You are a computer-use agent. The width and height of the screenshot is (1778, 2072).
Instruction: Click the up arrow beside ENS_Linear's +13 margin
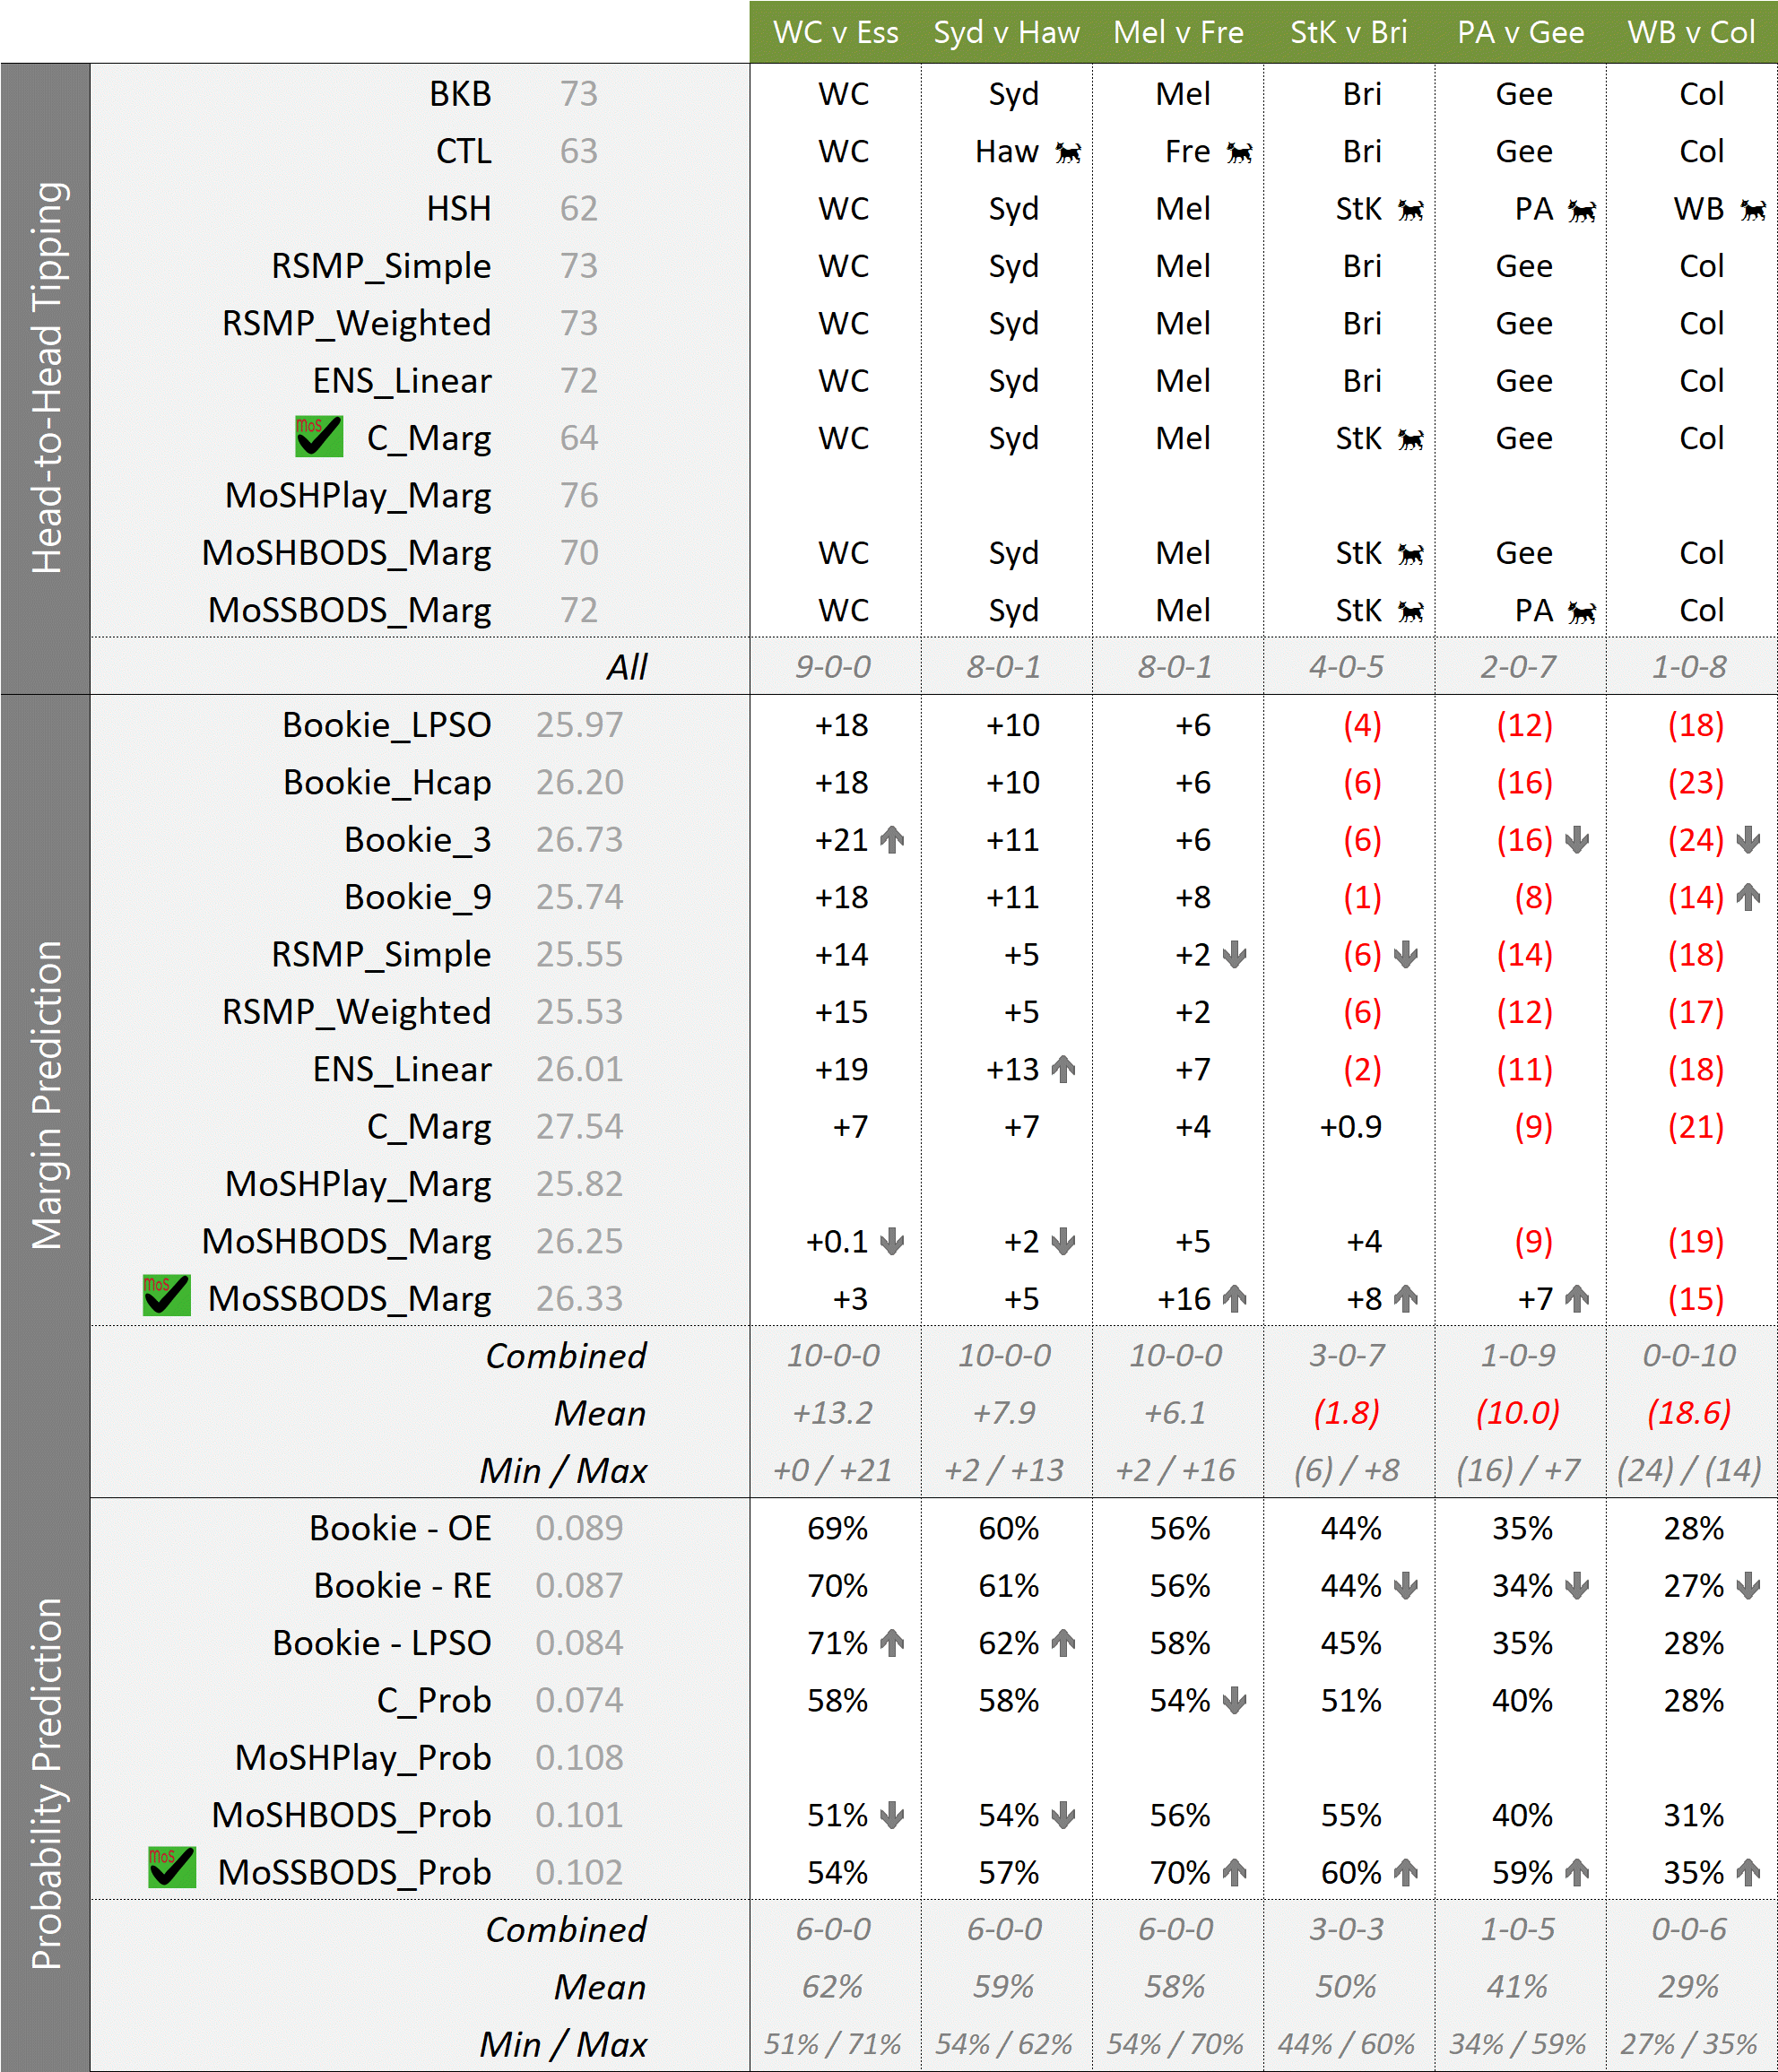pyautogui.click(x=1064, y=1070)
